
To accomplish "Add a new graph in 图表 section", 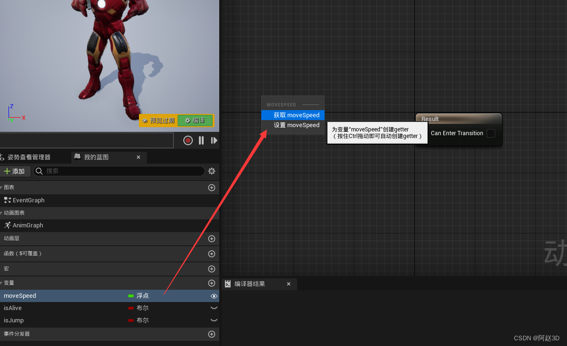I will coord(212,188).
